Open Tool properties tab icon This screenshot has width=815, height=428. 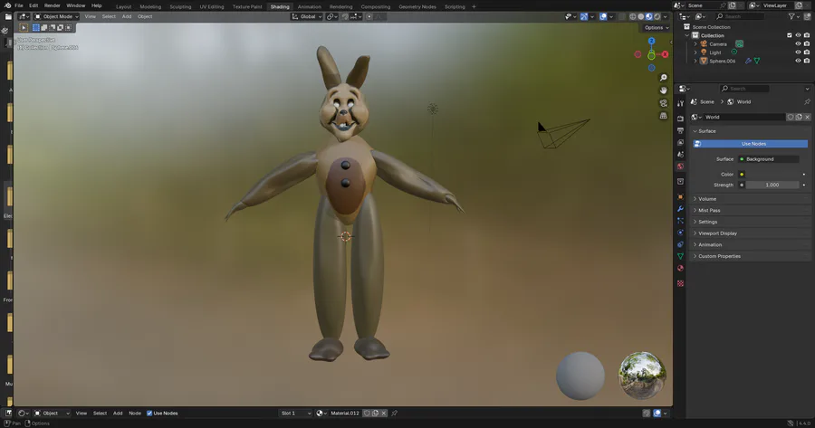680,103
